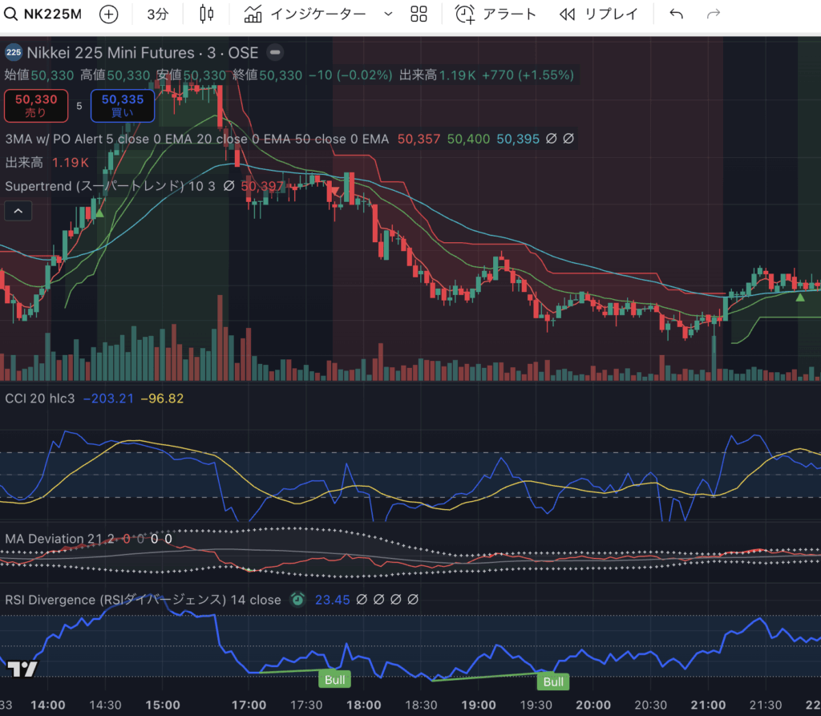The height and width of the screenshot is (716, 821).
Task: Click the RSI Divergence alert clock icon
Action: pos(297,600)
